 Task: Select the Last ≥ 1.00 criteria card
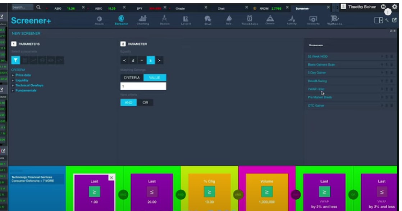click(x=94, y=192)
